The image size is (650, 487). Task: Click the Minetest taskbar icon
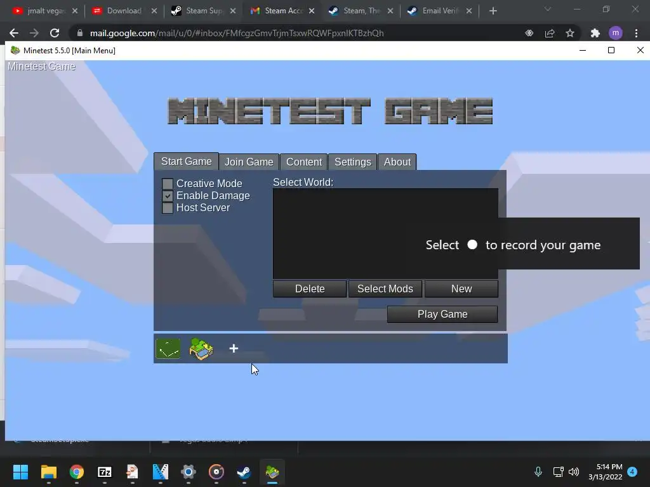(x=272, y=472)
